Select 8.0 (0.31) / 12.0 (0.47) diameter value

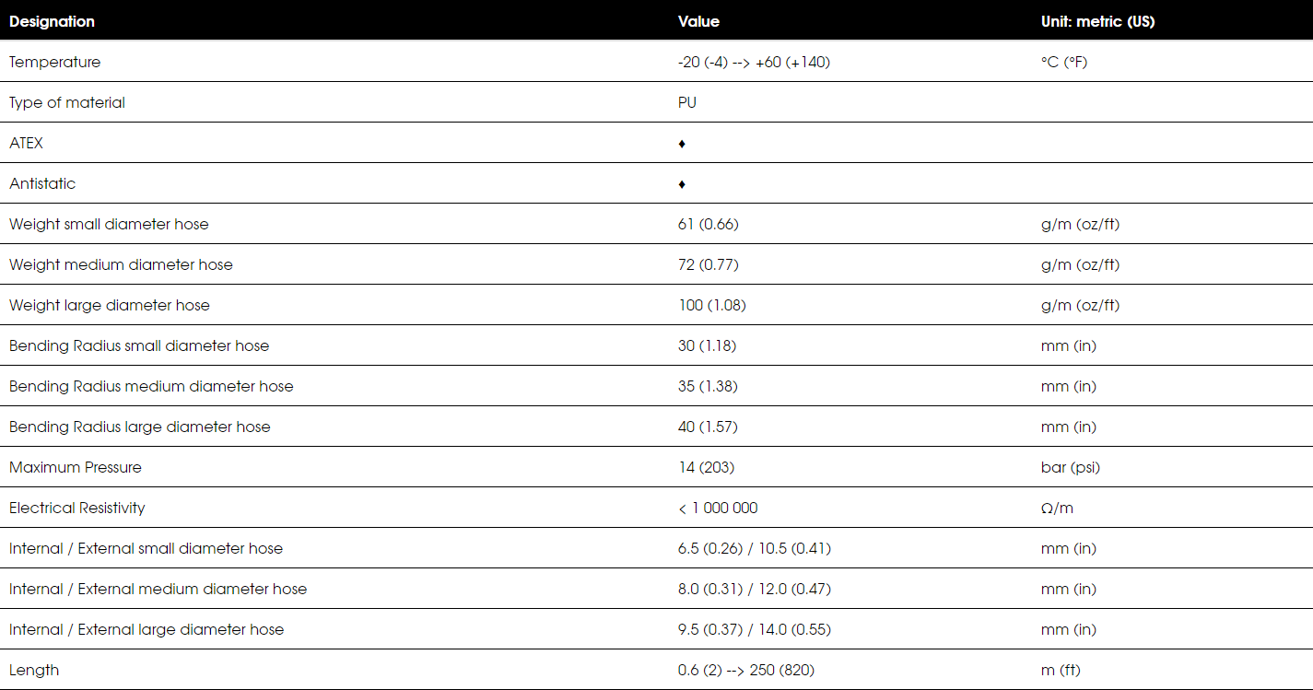(x=755, y=589)
